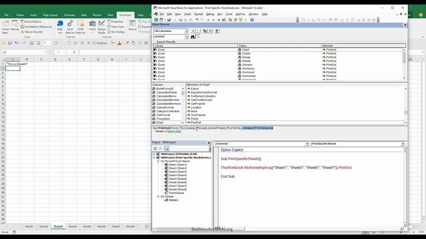Click the save icon in Excel quick access toolbar

click(9, 42)
